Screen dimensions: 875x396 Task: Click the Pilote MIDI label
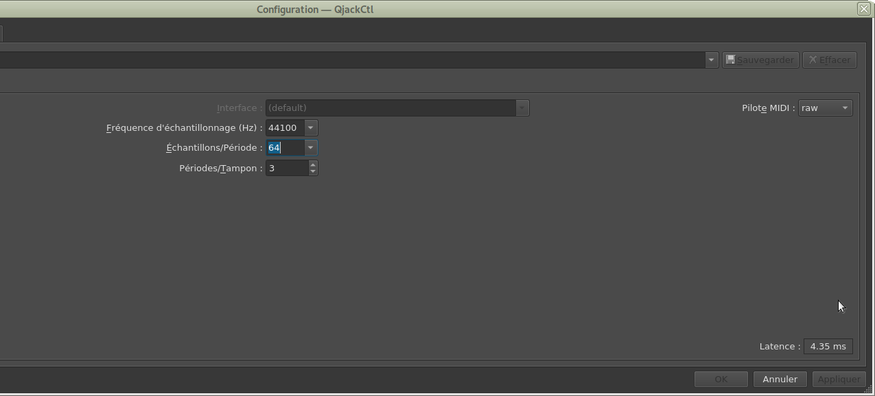click(768, 108)
